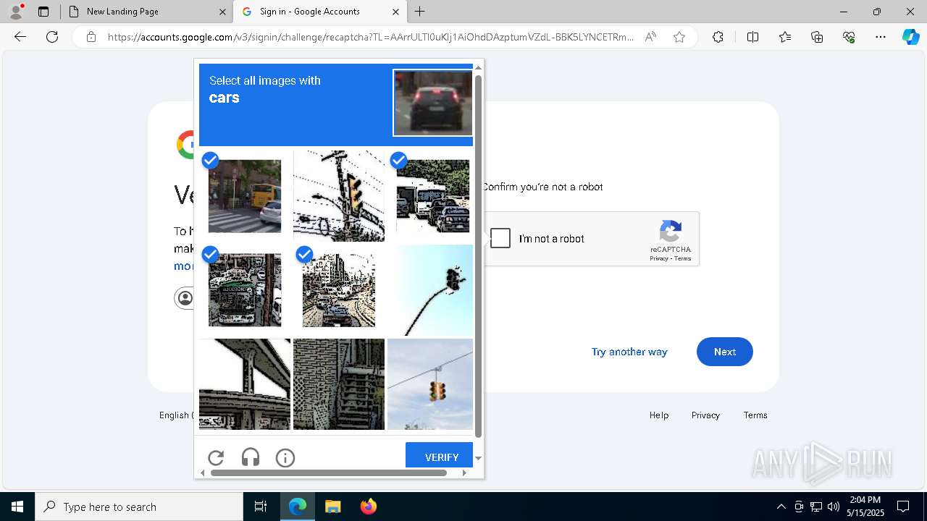Click the blue Next button
This screenshot has height=521, width=927.
[725, 352]
